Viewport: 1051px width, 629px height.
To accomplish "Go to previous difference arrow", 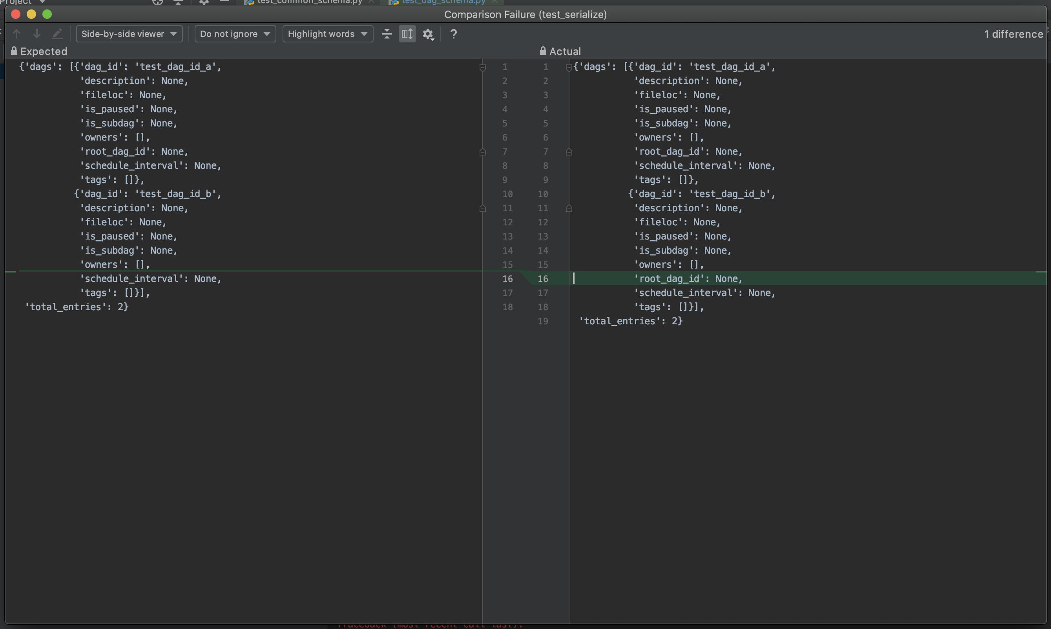I will (16, 34).
